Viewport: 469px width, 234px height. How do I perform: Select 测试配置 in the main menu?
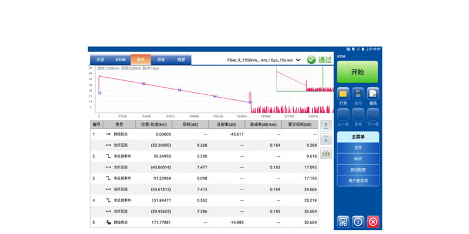click(x=358, y=169)
